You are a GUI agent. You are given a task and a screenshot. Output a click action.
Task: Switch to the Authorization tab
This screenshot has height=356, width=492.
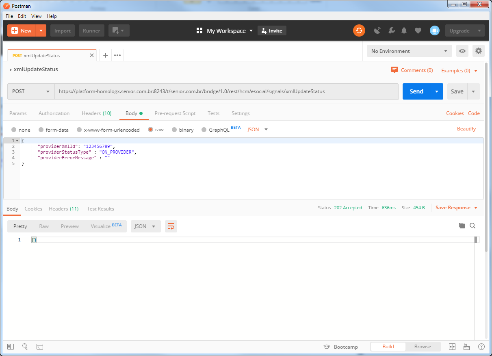pyautogui.click(x=54, y=113)
